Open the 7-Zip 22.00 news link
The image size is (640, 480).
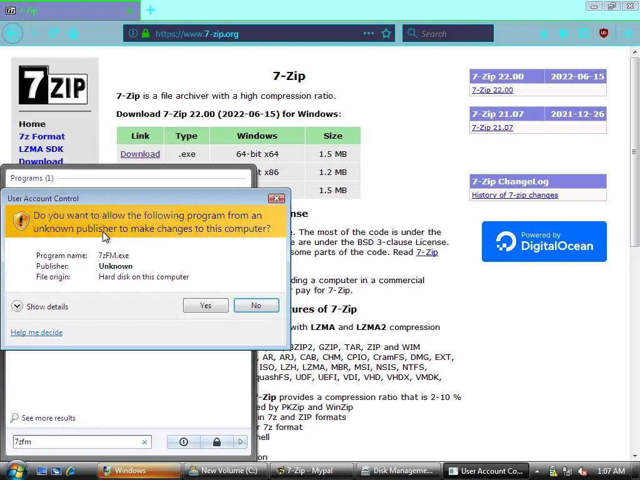492,90
